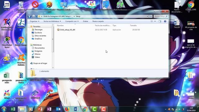Click navigation pane scrollbar down arrow

tap(53, 68)
